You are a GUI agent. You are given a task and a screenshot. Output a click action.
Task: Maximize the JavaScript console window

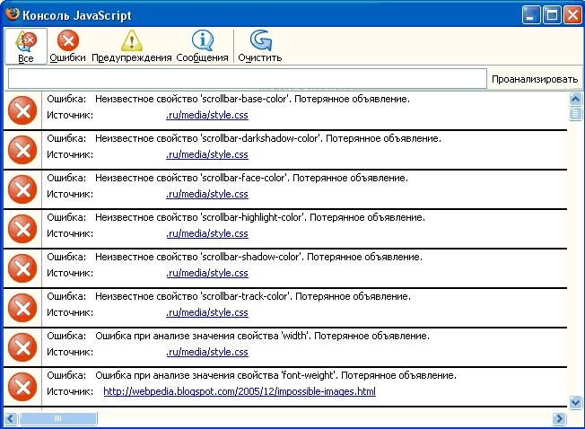tap(551, 13)
